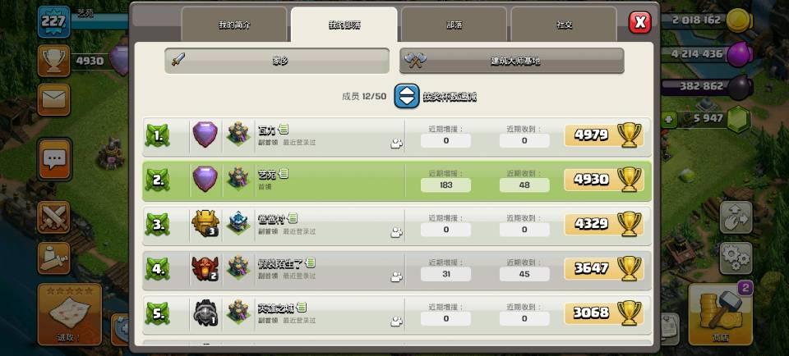Open the sort order selector button

point(407,95)
